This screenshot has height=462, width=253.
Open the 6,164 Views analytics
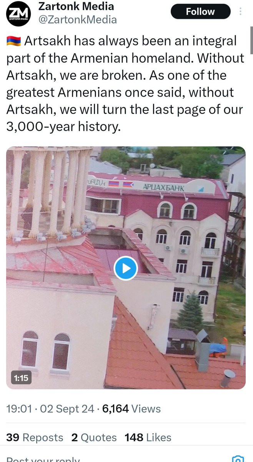click(131, 408)
